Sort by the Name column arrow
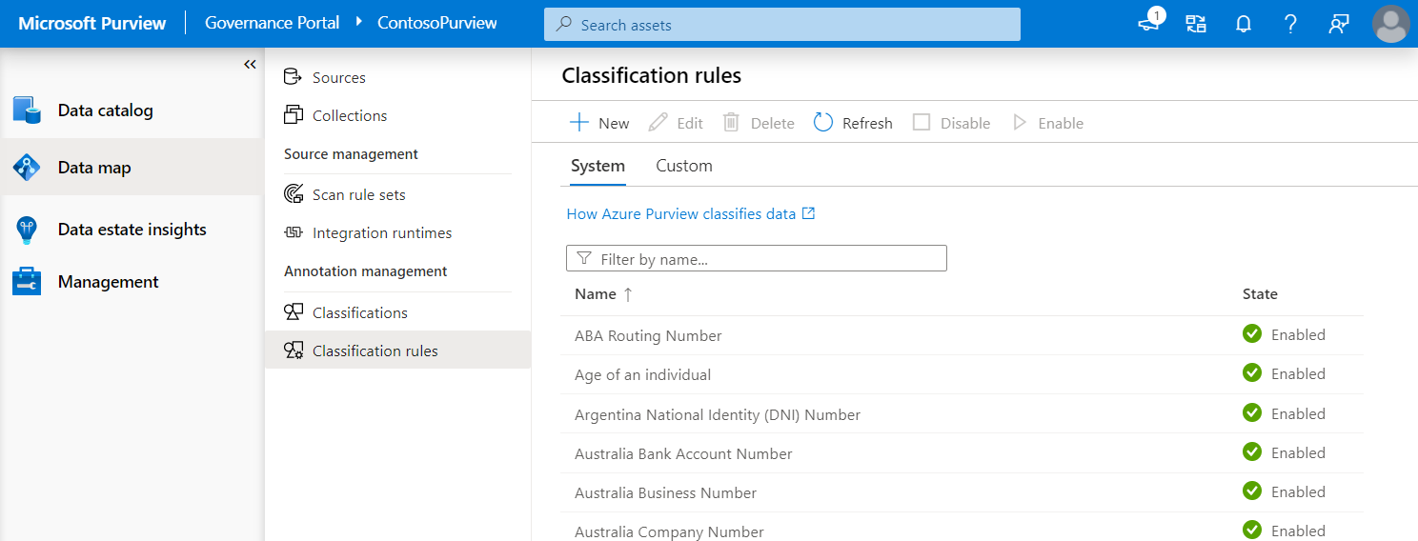The image size is (1418, 541). (628, 294)
